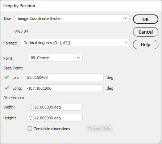Increase Width using up arrow
Image resolution: width=162 pixels, height=144 pixels.
[30, 105]
